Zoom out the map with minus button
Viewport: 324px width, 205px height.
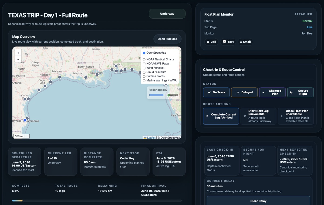(18, 59)
